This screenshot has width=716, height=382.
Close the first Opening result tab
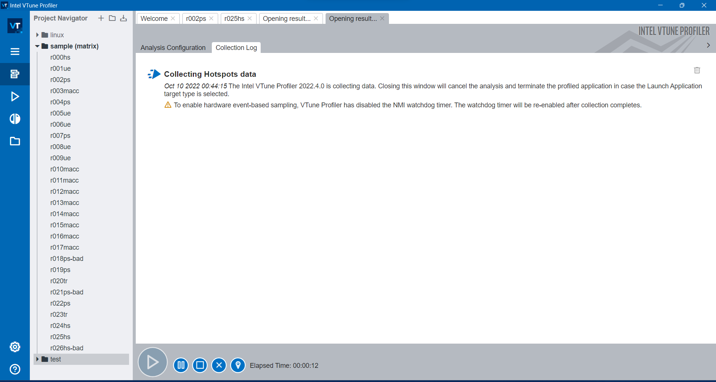(316, 18)
